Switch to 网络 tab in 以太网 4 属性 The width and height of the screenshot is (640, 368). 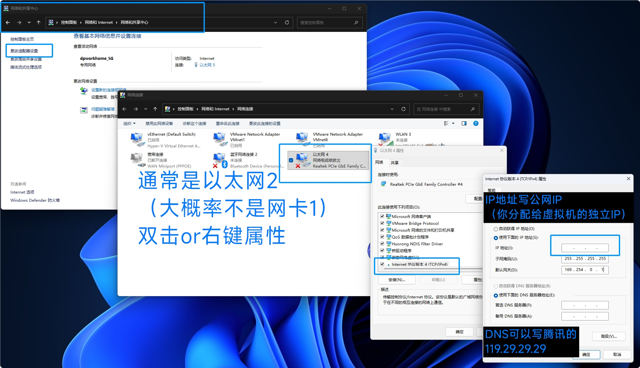pyautogui.click(x=379, y=162)
